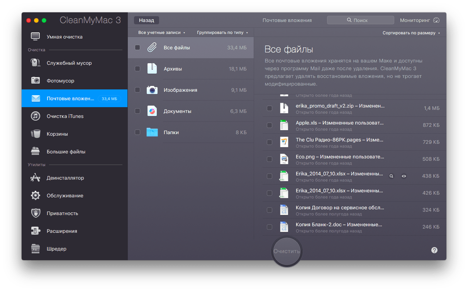The image size is (468, 291).
Task: Open Фотомусор camera icon in sidebar
Action: point(36,81)
